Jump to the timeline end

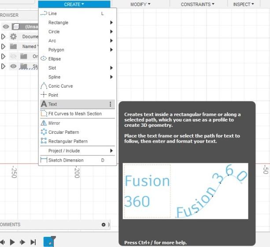(x=33, y=242)
